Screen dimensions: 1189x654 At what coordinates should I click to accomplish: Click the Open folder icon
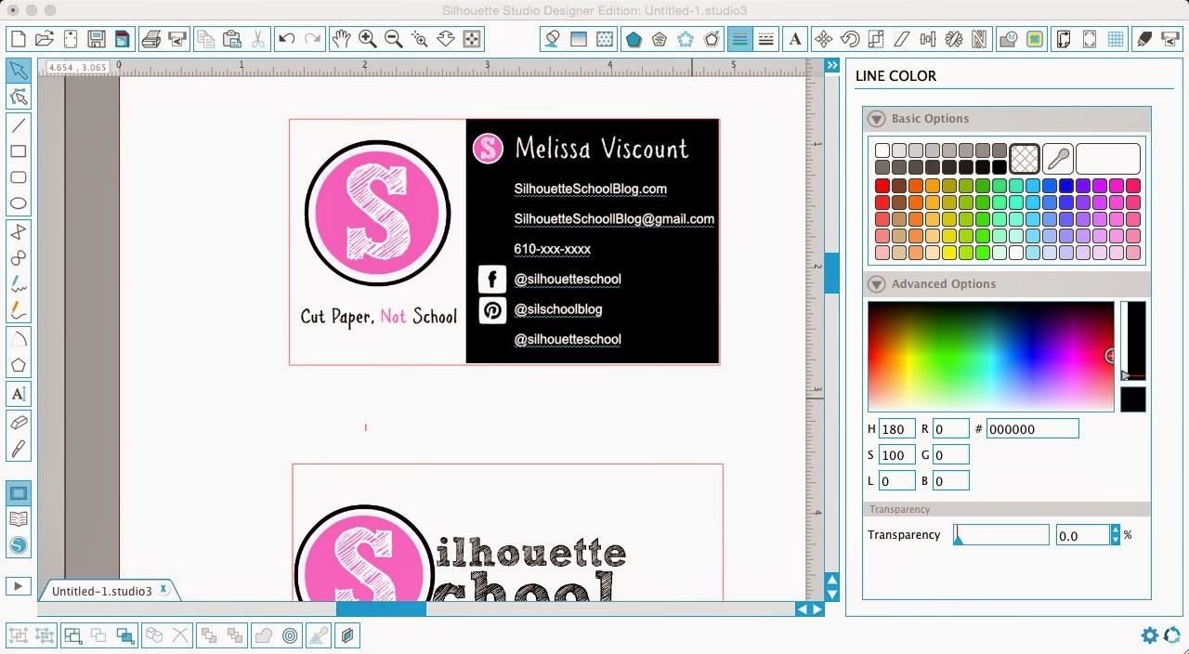point(44,38)
